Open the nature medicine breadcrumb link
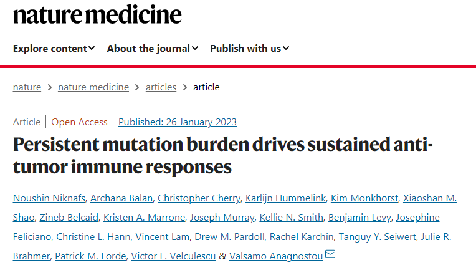Screen dimensions: 476x270 (x=93, y=87)
